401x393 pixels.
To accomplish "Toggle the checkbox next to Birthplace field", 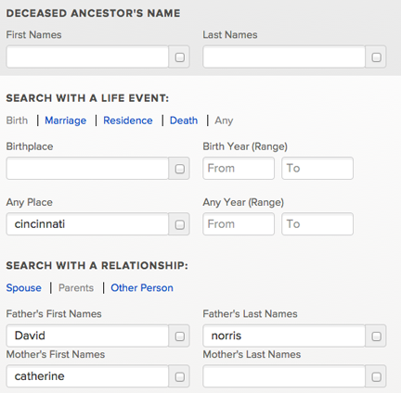I will (x=180, y=169).
